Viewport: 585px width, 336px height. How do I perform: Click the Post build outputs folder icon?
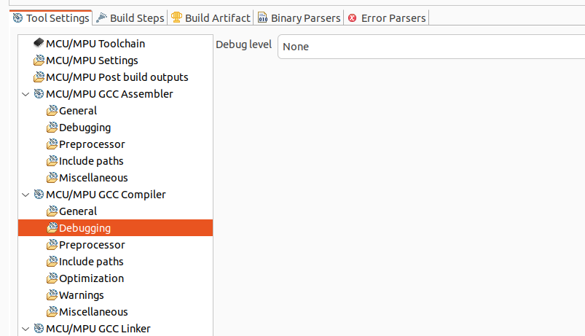pyautogui.click(x=39, y=77)
